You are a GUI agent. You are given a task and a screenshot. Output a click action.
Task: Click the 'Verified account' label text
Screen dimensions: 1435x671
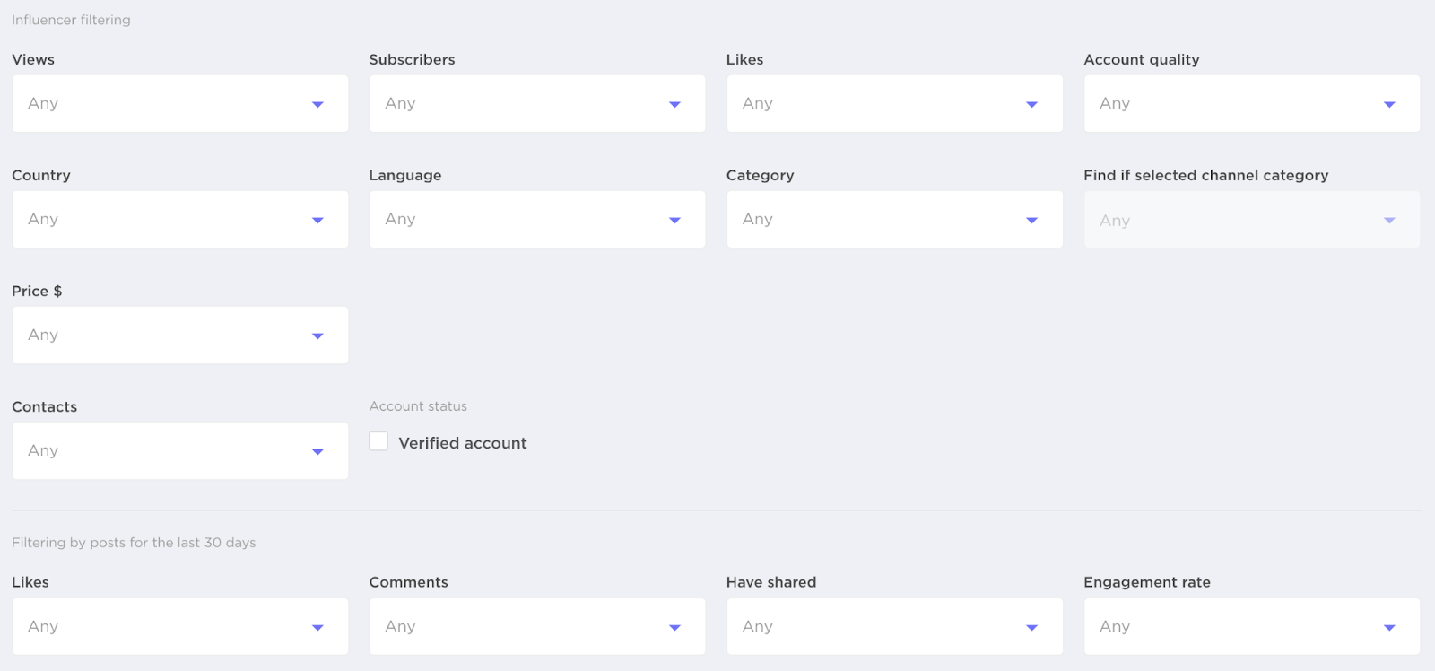[x=463, y=443]
